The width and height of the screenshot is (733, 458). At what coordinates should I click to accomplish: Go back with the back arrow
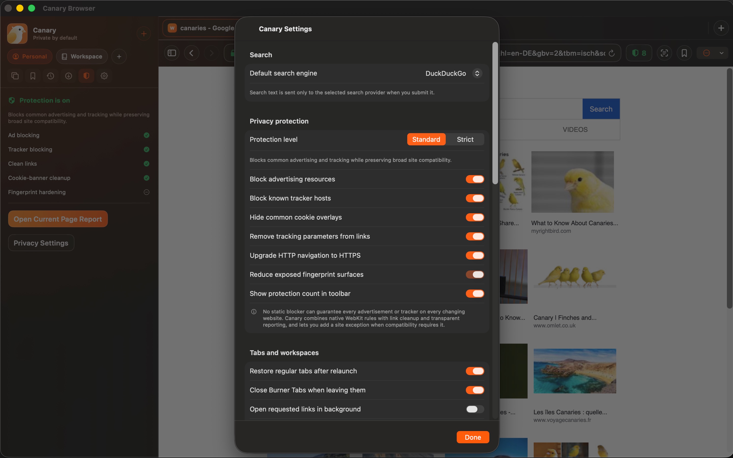click(x=191, y=53)
